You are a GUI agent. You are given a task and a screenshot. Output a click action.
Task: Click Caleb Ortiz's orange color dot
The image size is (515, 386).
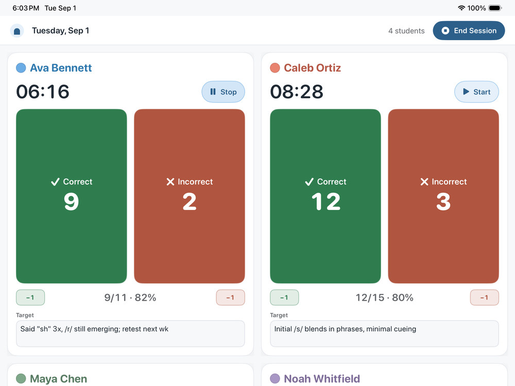pyautogui.click(x=275, y=68)
